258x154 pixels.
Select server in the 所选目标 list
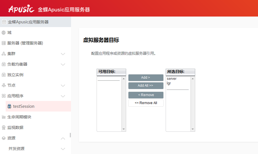(172, 79)
